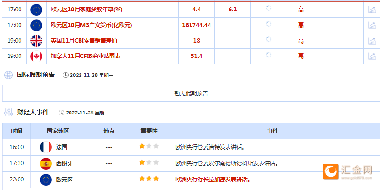
Task: Click the 西班牙 country name
Action: click(x=64, y=164)
